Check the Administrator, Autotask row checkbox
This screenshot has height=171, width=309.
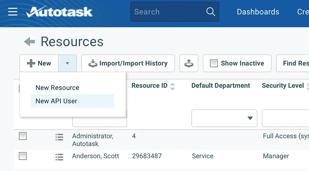point(23,136)
